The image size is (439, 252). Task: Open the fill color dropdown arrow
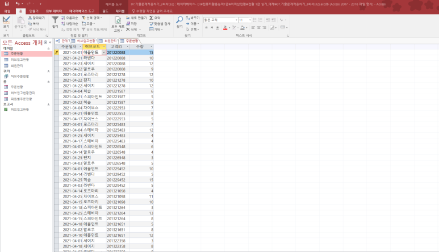[246, 28]
